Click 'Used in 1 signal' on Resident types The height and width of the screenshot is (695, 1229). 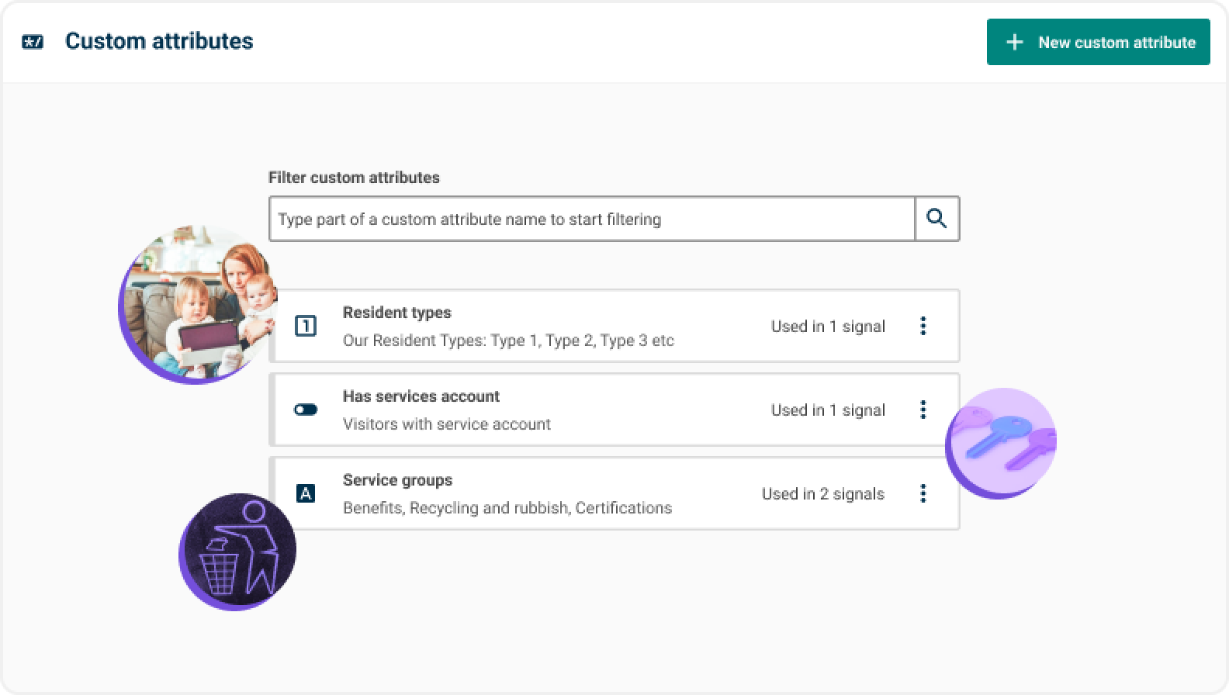(827, 327)
